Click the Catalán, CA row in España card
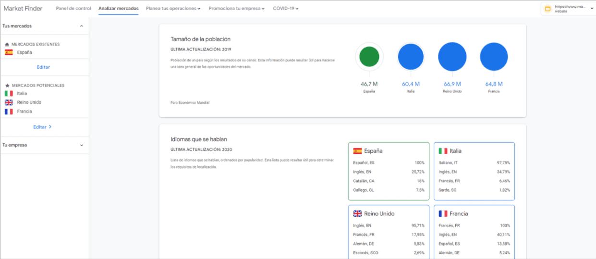Image resolution: width=596 pixels, height=259 pixels. click(389, 181)
